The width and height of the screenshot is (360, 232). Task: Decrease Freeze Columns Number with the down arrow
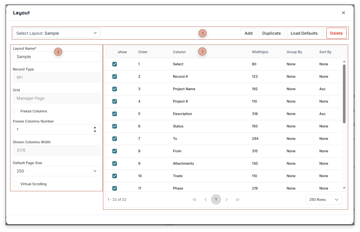(95, 131)
